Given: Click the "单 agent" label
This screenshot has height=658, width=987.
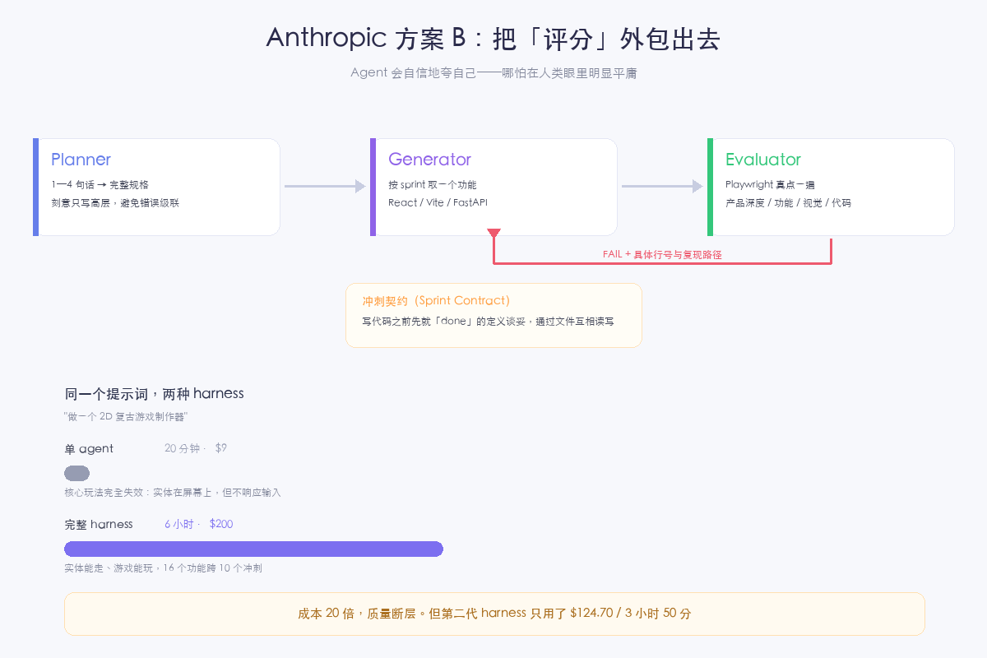Looking at the screenshot, I should 89,448.
